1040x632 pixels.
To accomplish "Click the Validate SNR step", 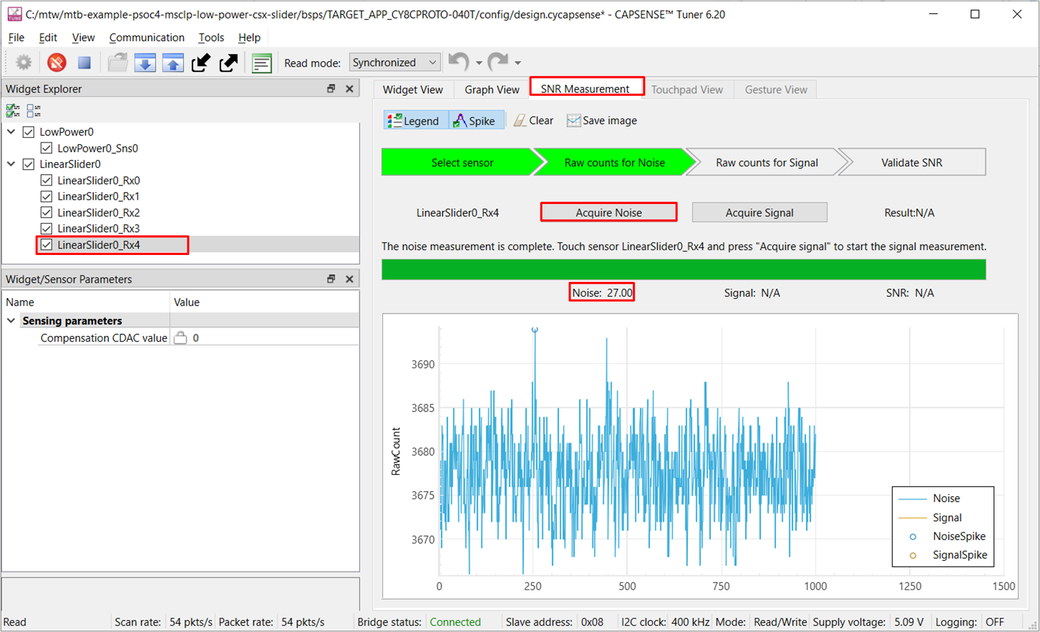I will click(913, 162).
